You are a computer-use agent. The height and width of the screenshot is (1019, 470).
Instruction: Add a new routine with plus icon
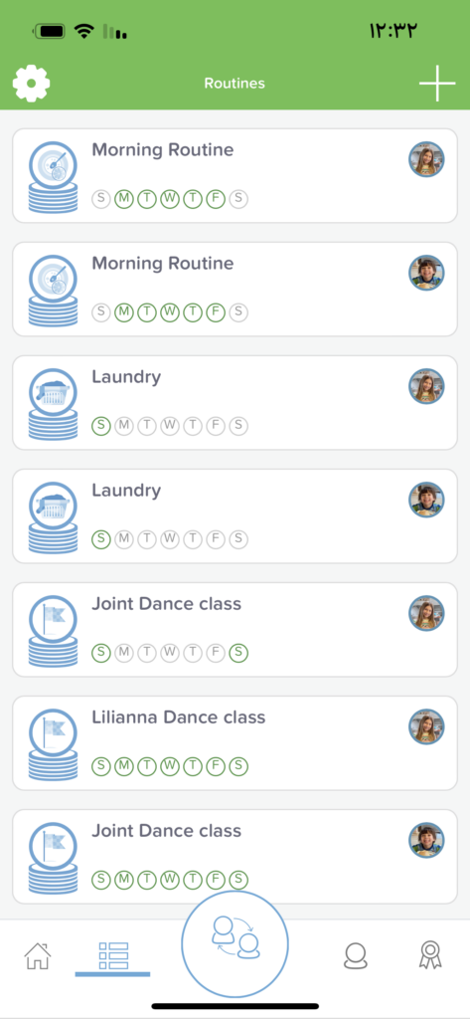[437, 84]
